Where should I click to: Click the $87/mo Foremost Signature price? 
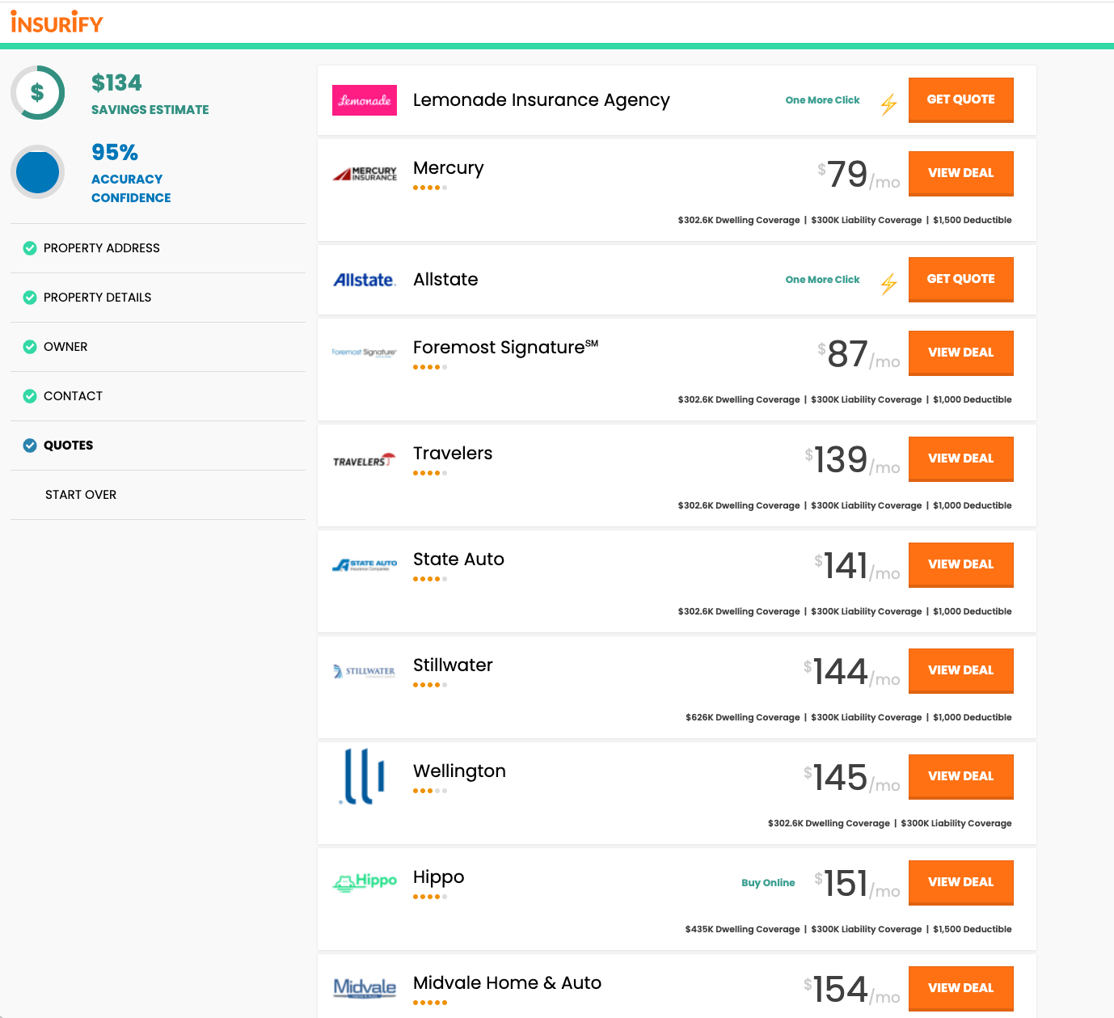pyautogui.click(x=859, y=354)
